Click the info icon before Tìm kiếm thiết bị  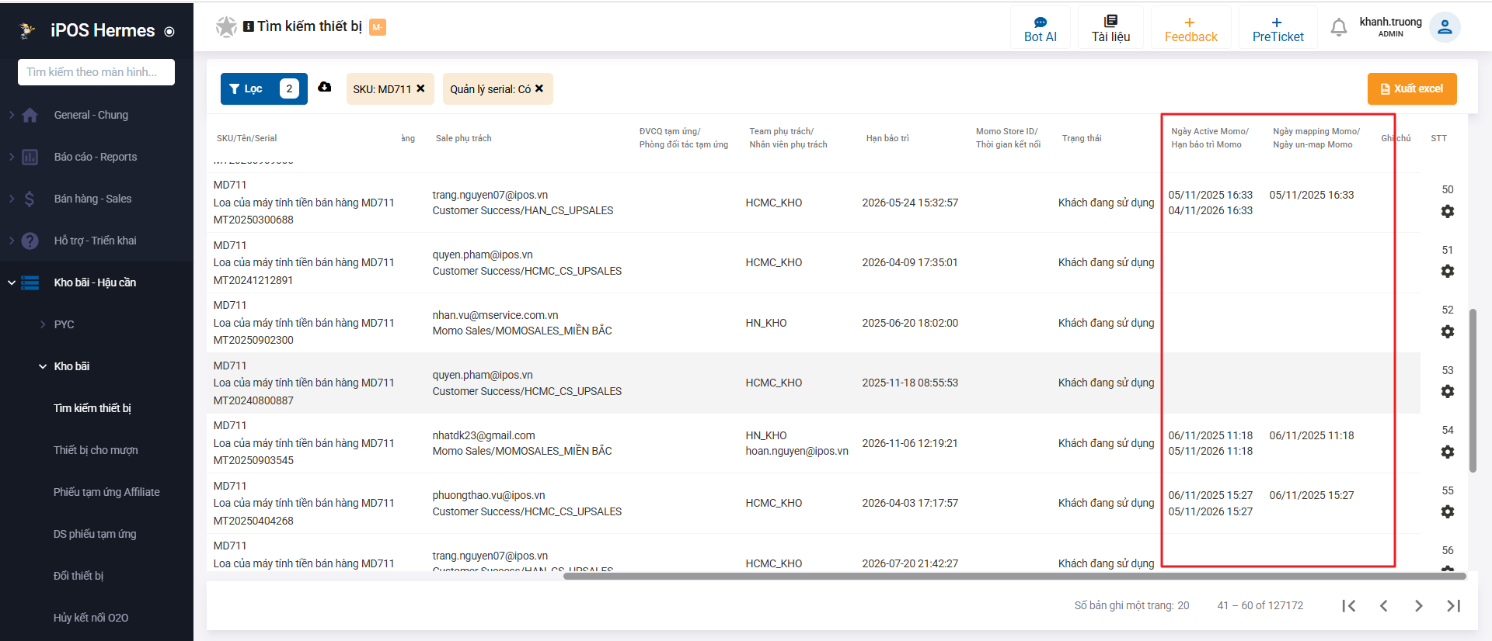coord(249,26)
